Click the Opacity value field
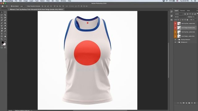The image size is (198, 111). tap(194, 17)
